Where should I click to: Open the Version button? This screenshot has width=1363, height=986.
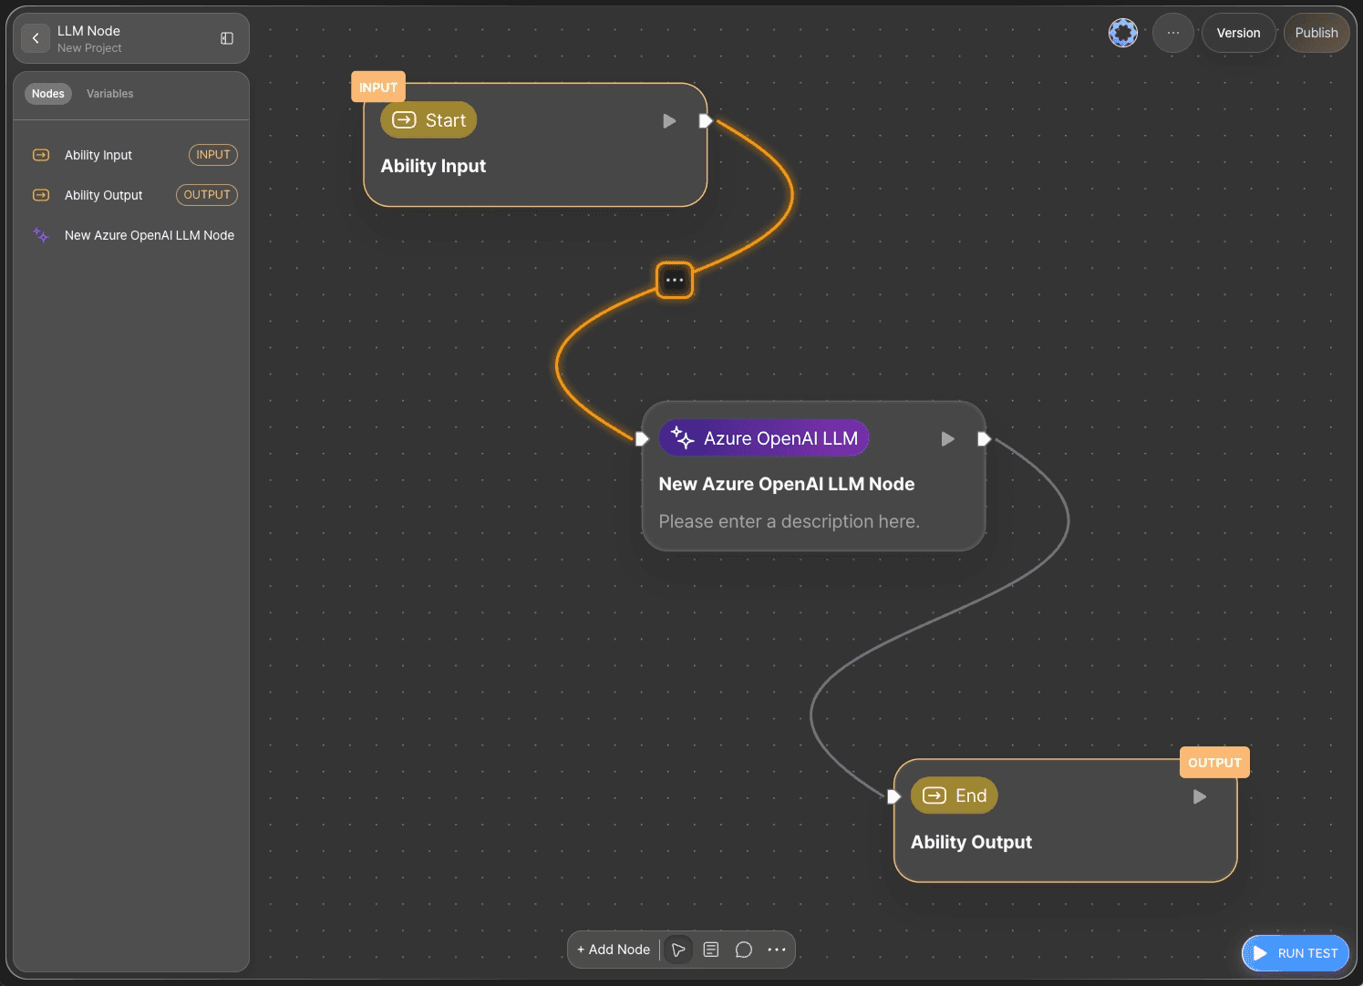(1238, 33)
